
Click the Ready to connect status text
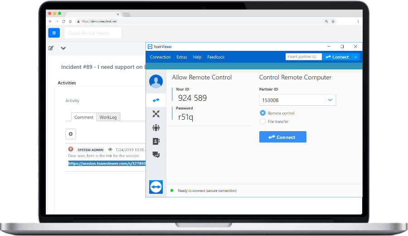pyautogui.click(x=207, y=191)
